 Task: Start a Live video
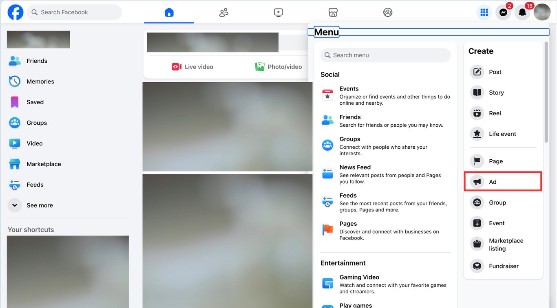click(x=192, y=67)
